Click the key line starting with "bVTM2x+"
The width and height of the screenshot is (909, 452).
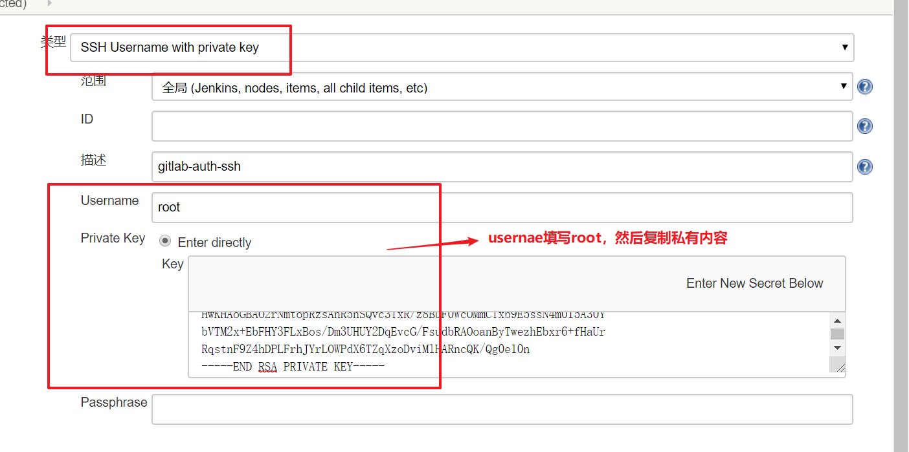click(403, 332)
